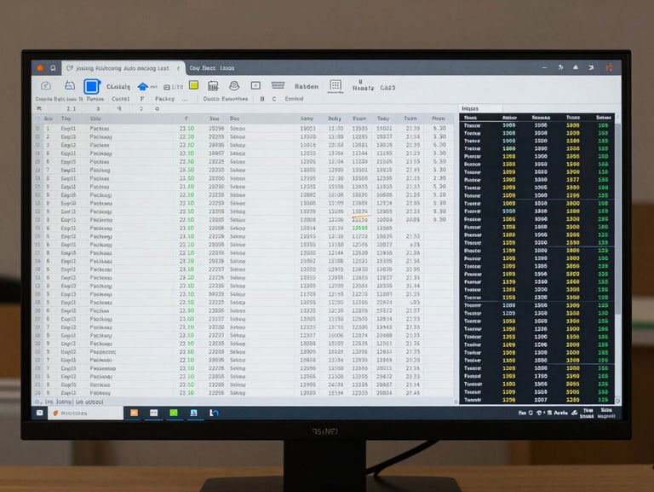Click the first gauge-like toolbar icon

46,85
